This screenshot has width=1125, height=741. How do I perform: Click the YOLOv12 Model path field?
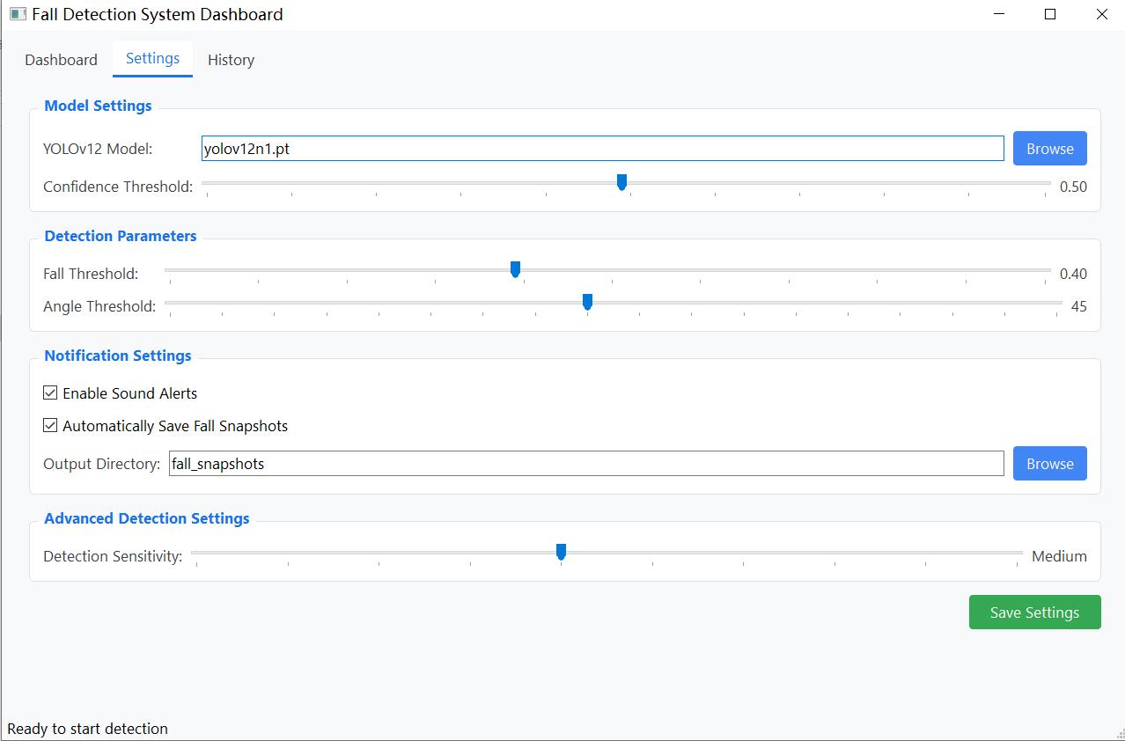[602, 149]
